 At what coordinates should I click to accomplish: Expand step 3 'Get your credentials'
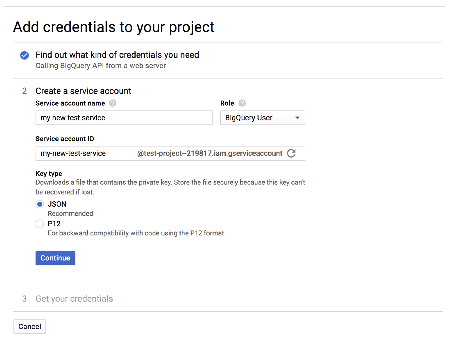click(x=74, y=299)
